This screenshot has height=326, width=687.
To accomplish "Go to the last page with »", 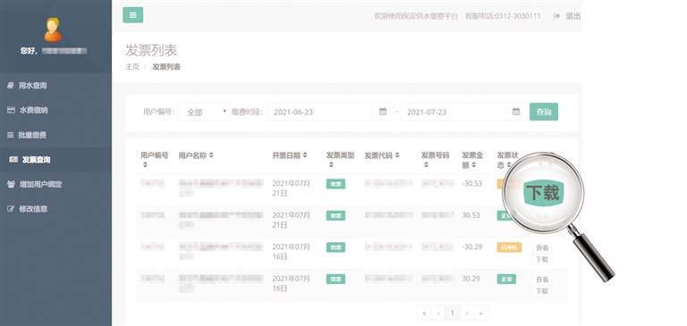I will (480, 313).
